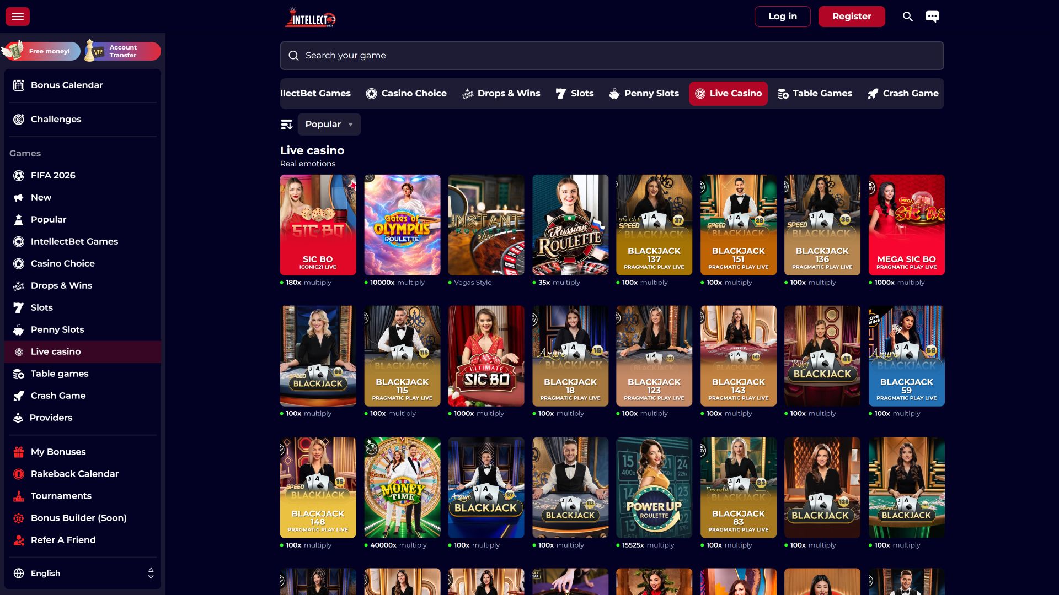Open the Russian Roulette game thumbnail
Screen dimensions: 1059x595
(x=570, y=225)
